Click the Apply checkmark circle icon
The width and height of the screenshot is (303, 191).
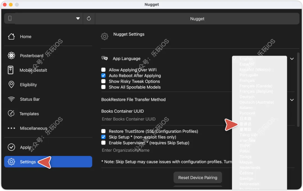[x=11, y=147]
